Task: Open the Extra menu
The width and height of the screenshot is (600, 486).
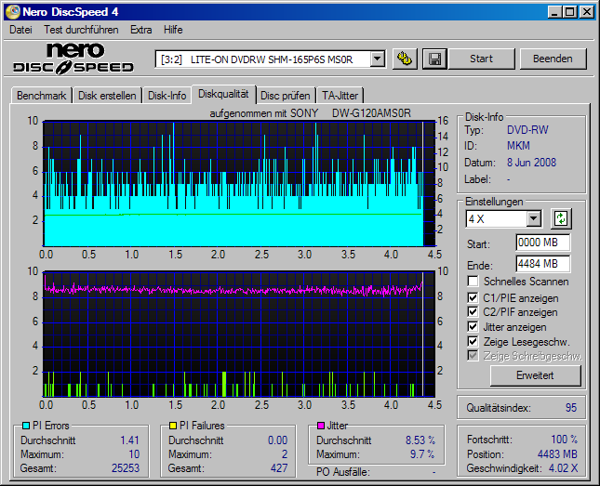Action: coord(140,30)
